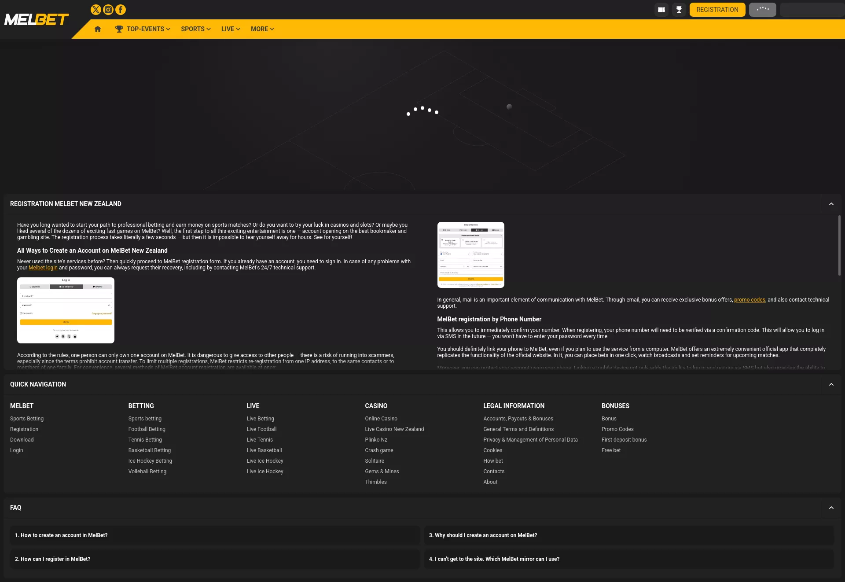Open the Plinko Nz link

[x=376, y=440]
